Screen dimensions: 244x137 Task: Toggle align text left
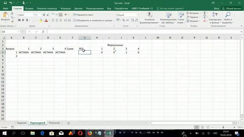pos(53,20)
